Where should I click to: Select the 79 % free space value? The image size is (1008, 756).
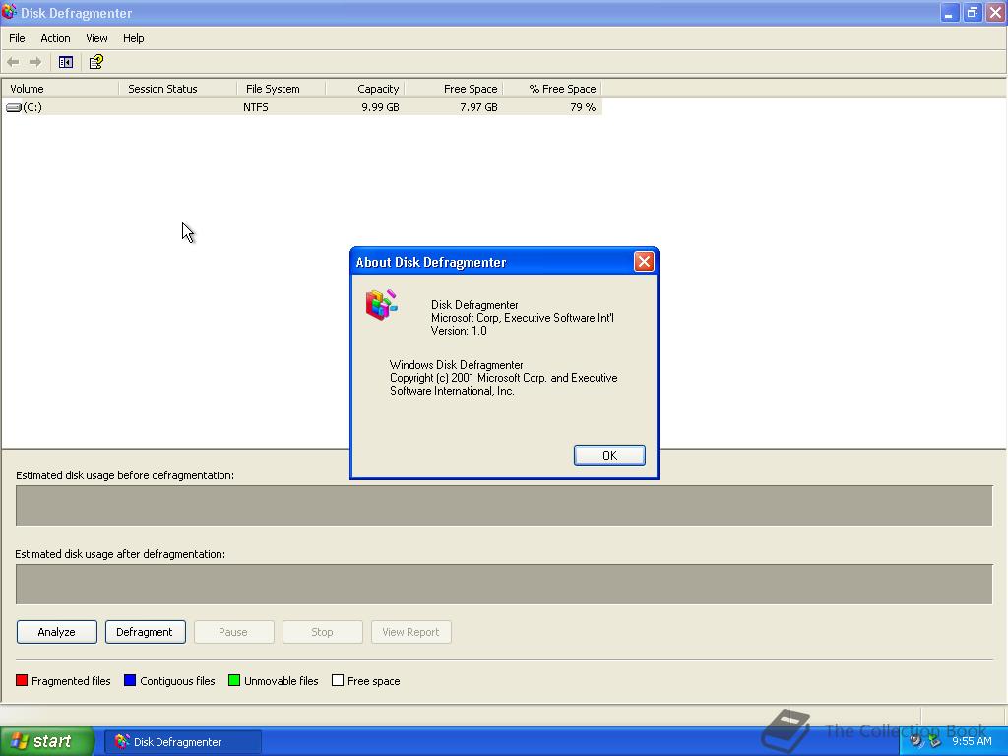583,107
